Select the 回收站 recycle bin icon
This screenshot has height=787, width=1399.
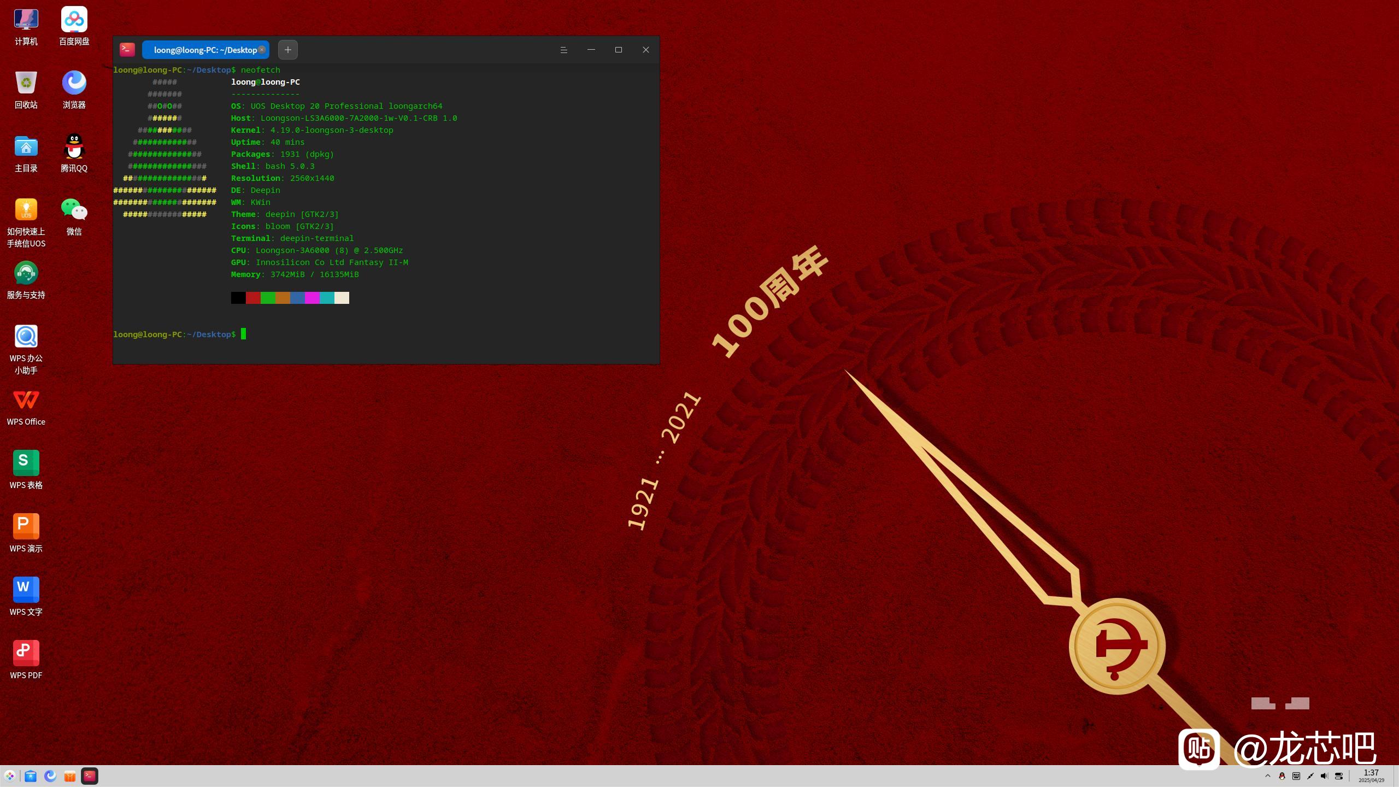(26, 90)
